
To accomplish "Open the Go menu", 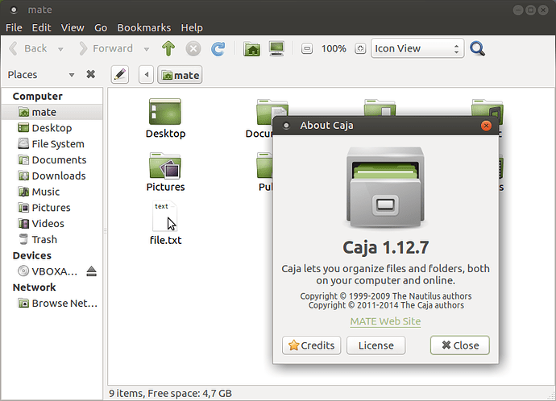I will [101, 27].
